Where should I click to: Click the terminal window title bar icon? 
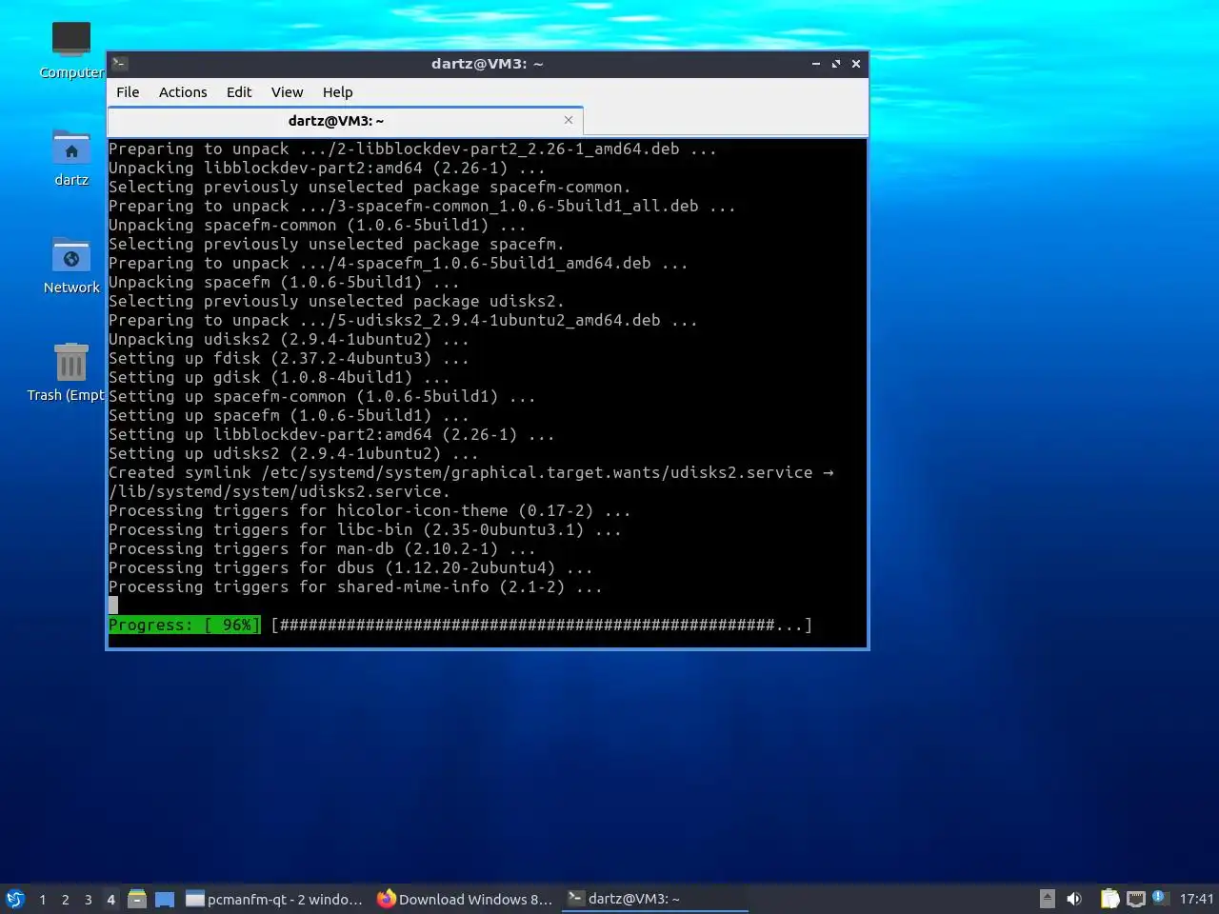(120, 64)
